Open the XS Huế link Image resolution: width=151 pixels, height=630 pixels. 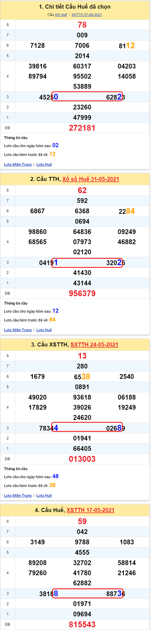tap(61, 15)
